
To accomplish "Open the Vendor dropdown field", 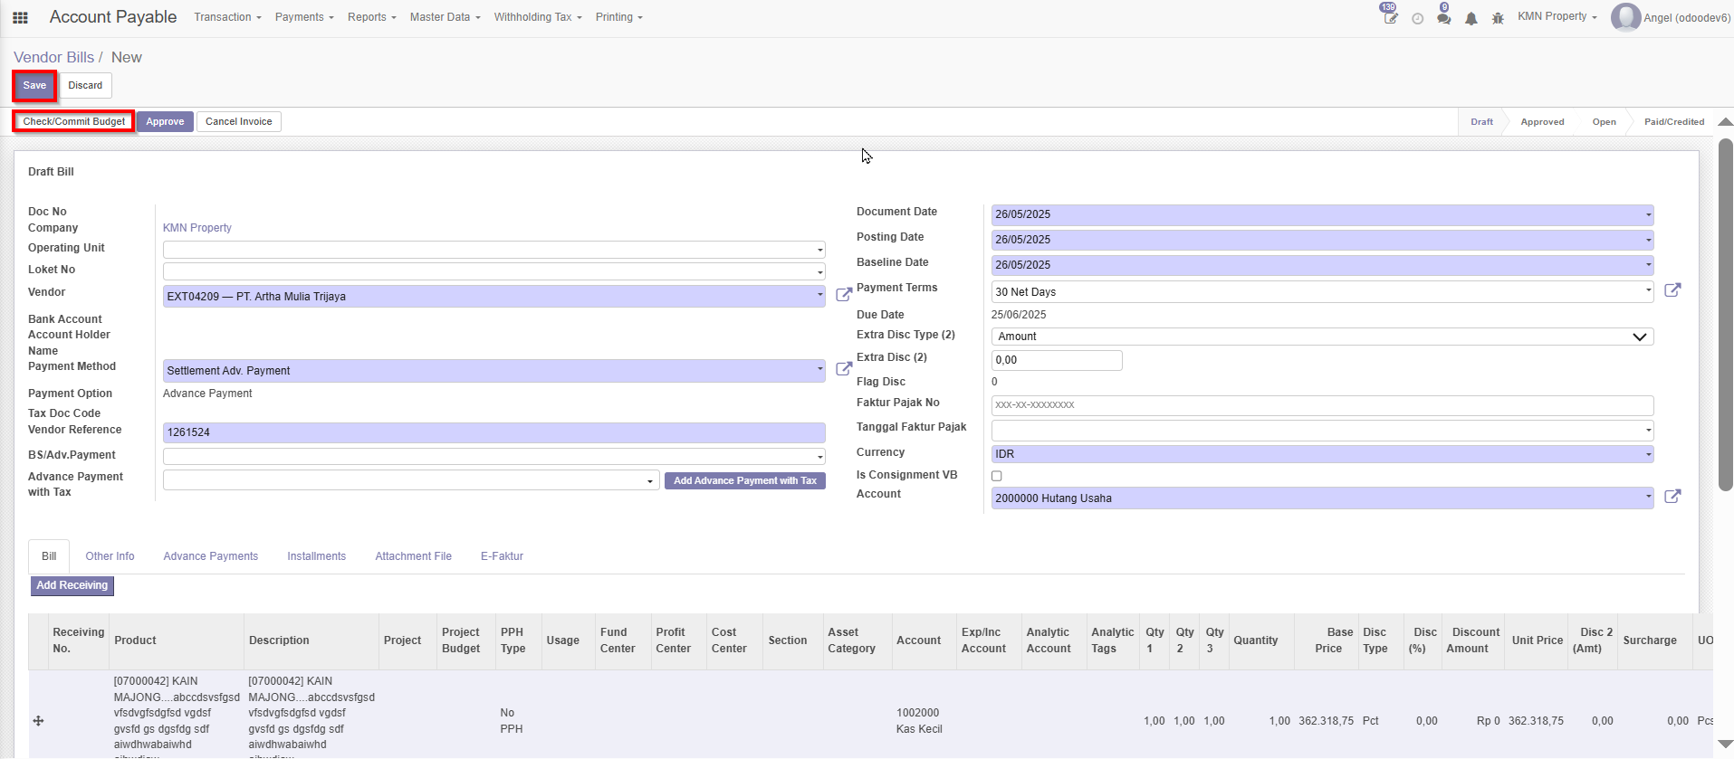I will coord(494,297).
